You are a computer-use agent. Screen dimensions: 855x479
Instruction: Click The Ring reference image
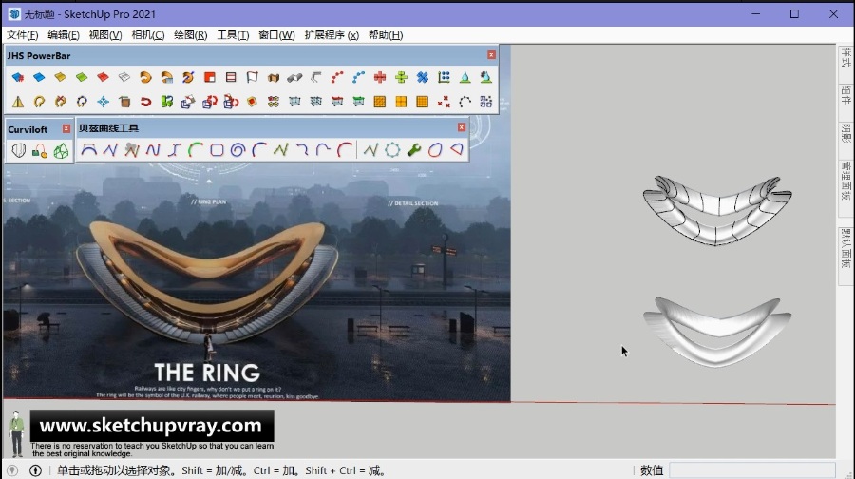(256, 283)
